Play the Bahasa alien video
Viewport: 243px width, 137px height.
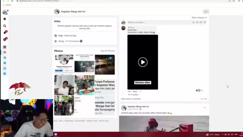coord(142,62)
